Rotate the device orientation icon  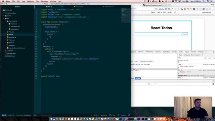coord(175,12)
